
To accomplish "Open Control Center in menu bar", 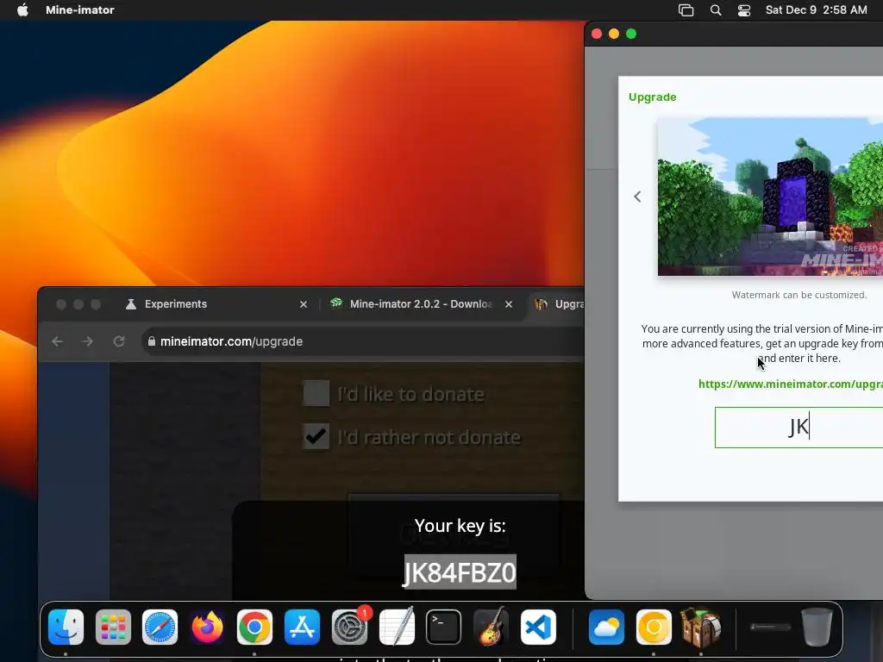I will pyautogui.click(x=744, y=10).
